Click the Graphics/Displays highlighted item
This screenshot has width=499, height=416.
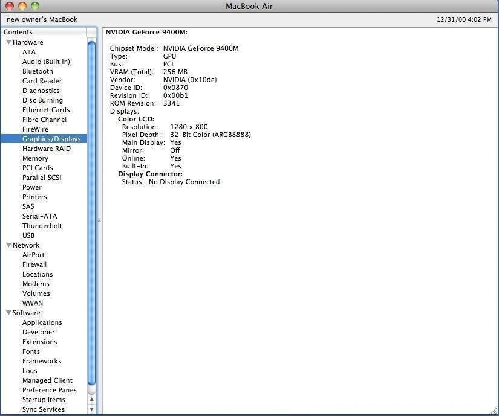pos(51,139)
